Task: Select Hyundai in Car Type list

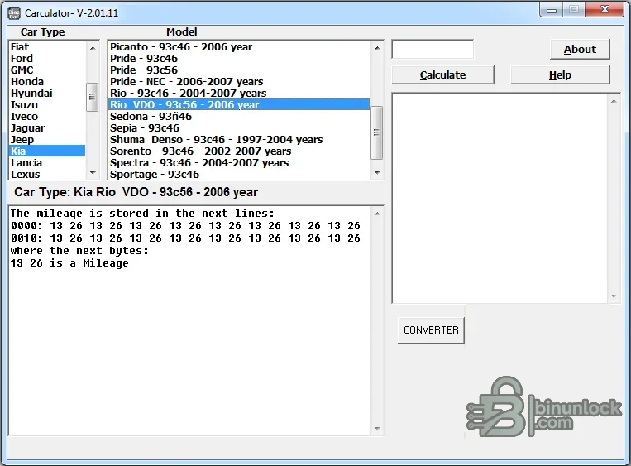Action: point(47,93)
